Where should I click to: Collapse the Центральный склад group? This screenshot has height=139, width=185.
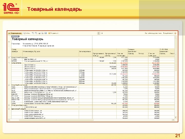(x=9, y=109)
